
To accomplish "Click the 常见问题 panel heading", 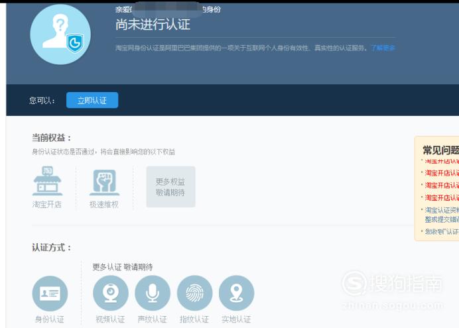I will click(x=441, y=150).
